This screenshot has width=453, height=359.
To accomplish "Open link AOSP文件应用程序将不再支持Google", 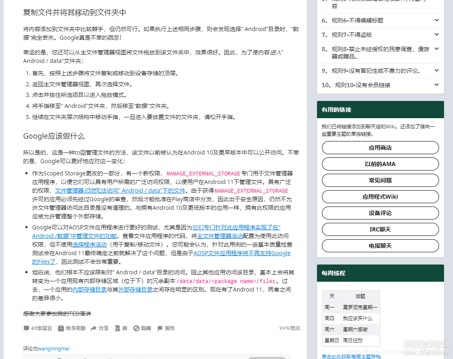I will 242,253.
